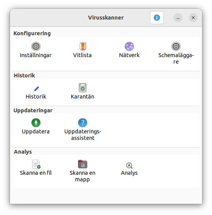Open the Historik pencil icon
This screenshot has height=215, width=212.
pos(36,89)
